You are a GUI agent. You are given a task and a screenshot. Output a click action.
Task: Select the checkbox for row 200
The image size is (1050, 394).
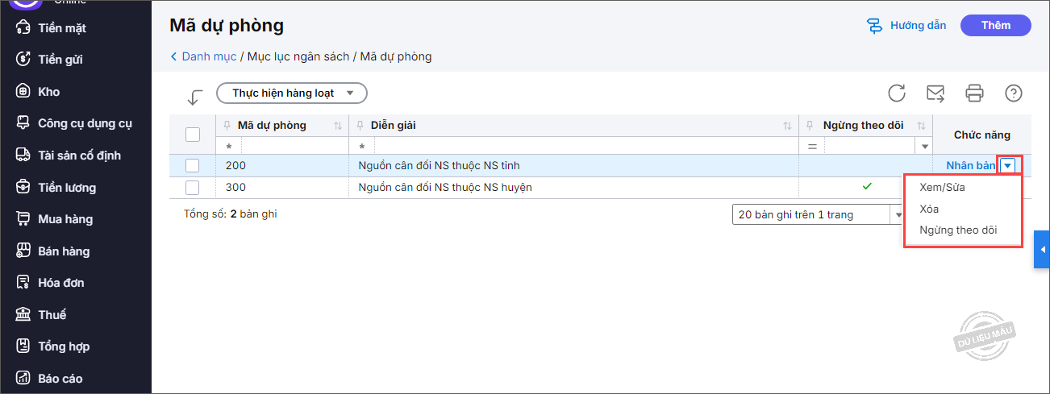pyautogui.click(x=193, y=165)
